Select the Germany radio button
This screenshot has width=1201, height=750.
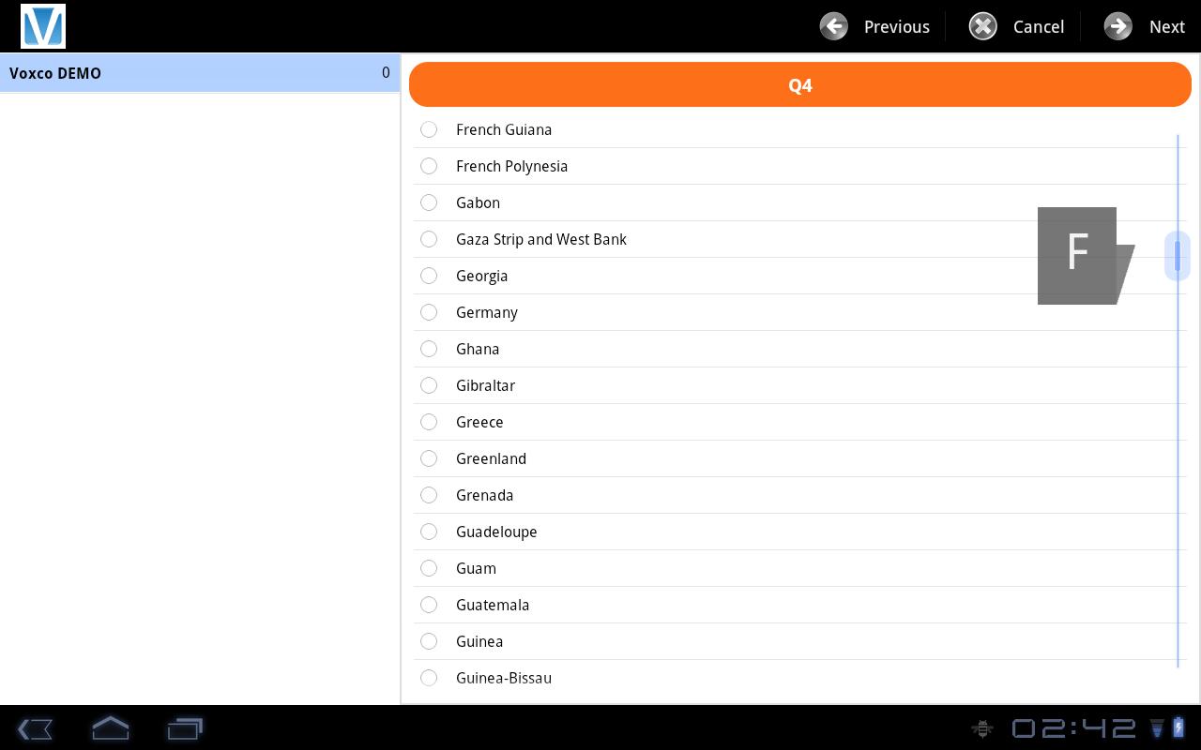429,312
